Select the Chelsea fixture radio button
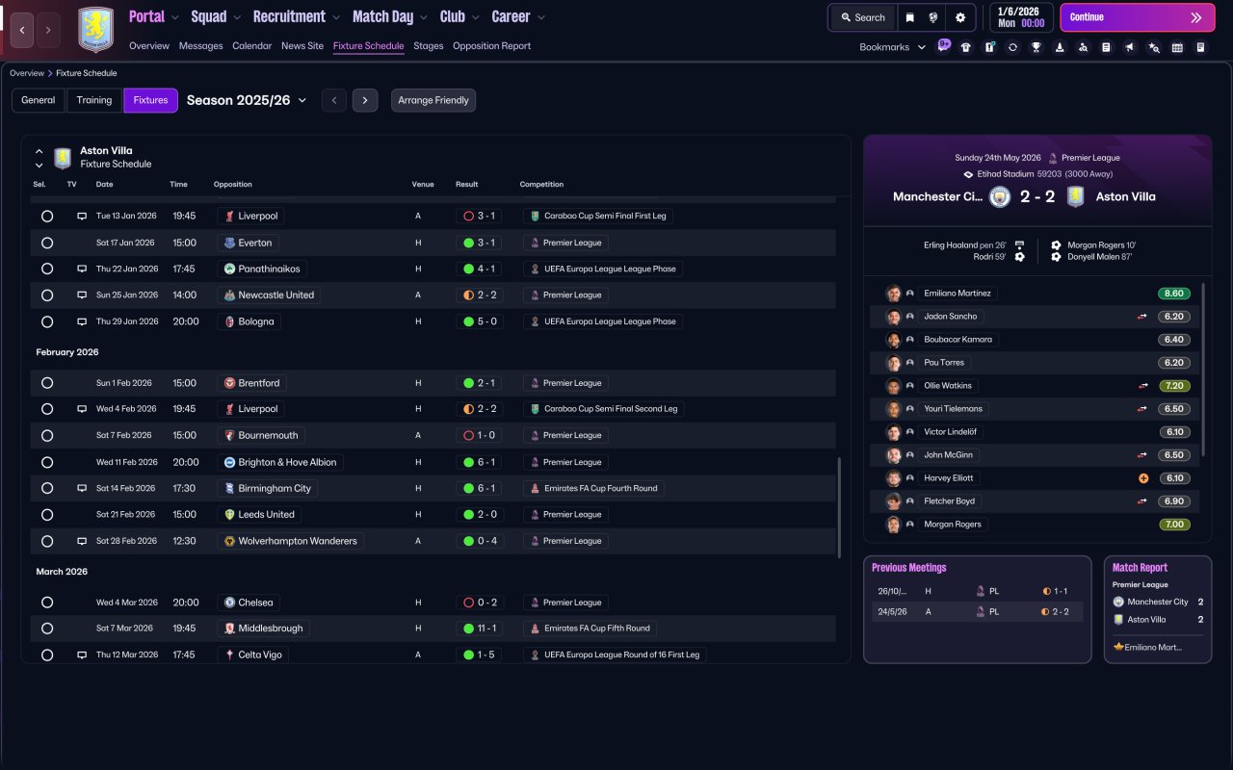 coord(47,603)
